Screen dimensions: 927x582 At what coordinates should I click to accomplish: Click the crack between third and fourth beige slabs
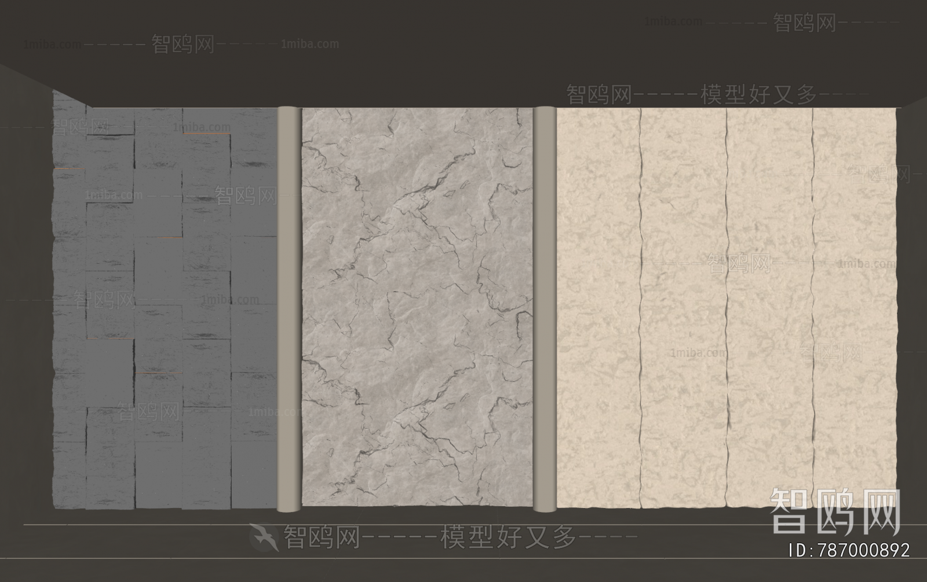pos(812,307)
